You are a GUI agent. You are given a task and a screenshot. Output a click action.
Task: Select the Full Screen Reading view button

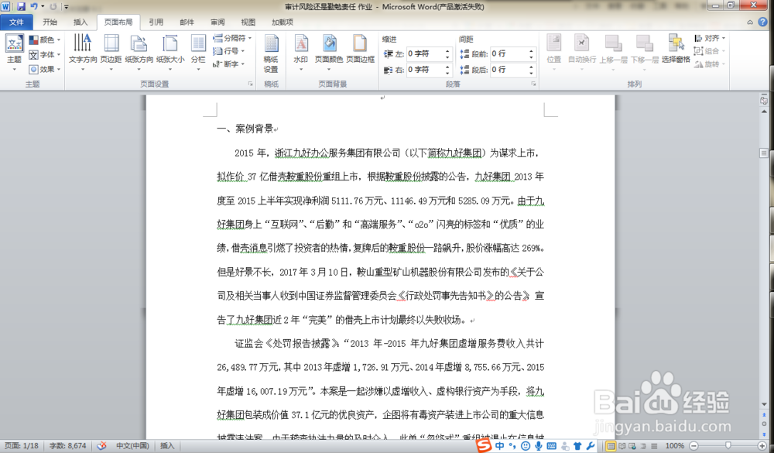[x=622, y=446]
